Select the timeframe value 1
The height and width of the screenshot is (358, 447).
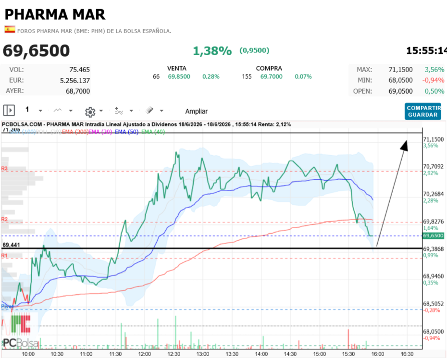tap(27, 110)
